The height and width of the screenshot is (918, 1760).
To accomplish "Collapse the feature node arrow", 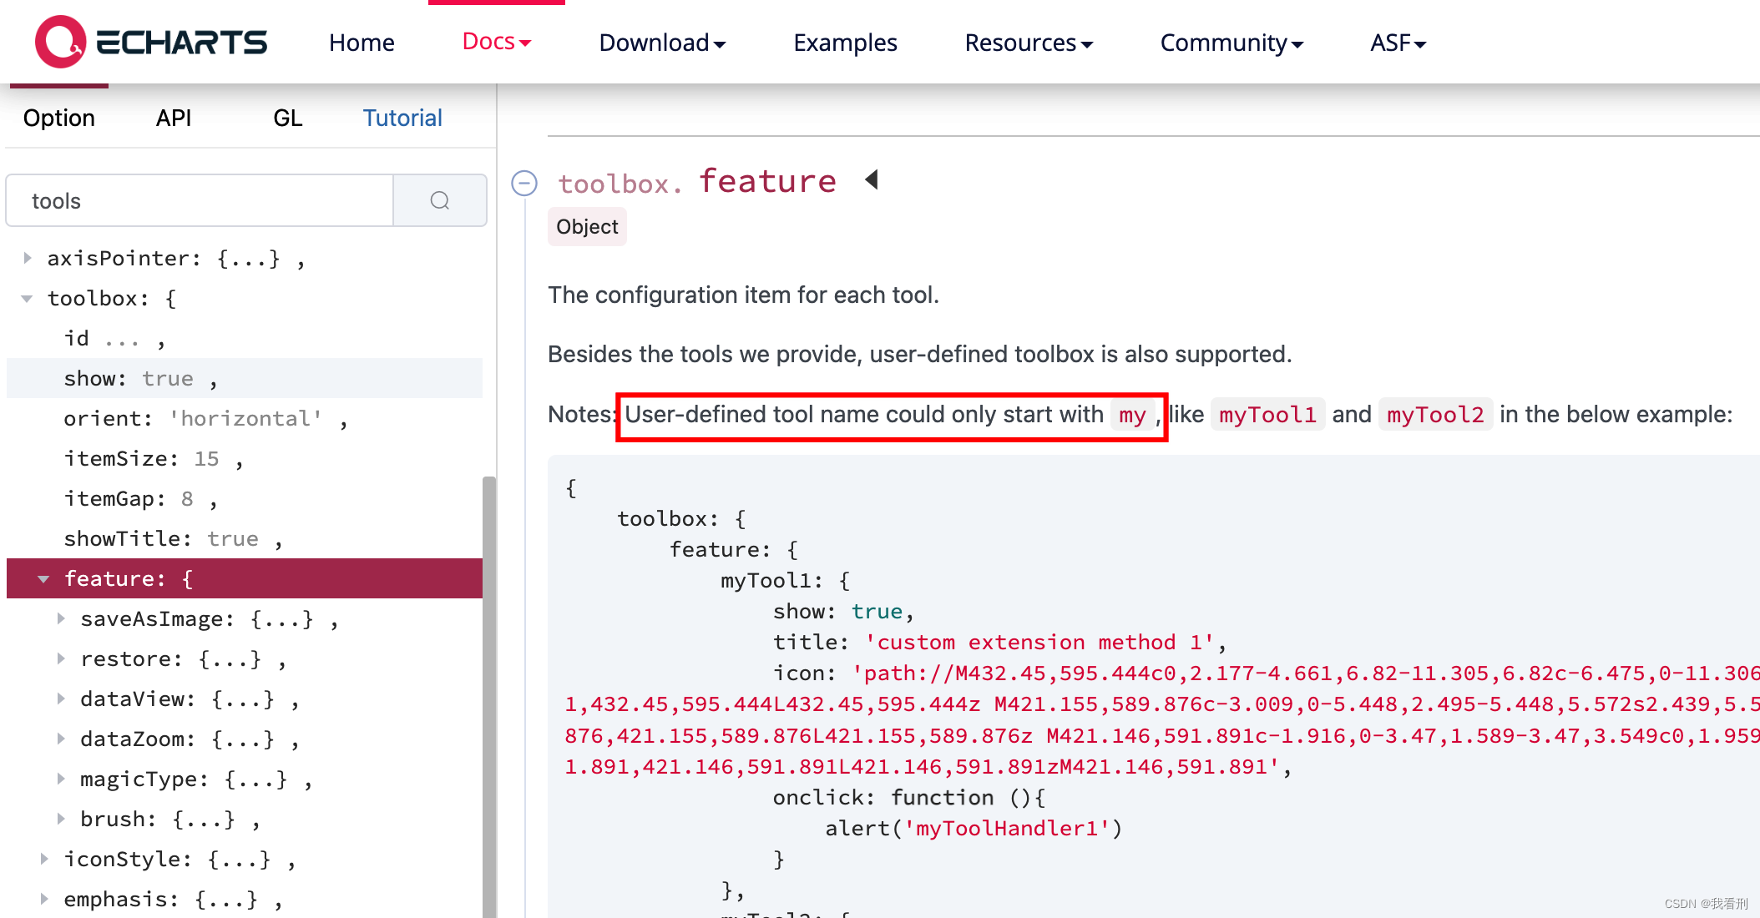I will [x=43, y=578].
